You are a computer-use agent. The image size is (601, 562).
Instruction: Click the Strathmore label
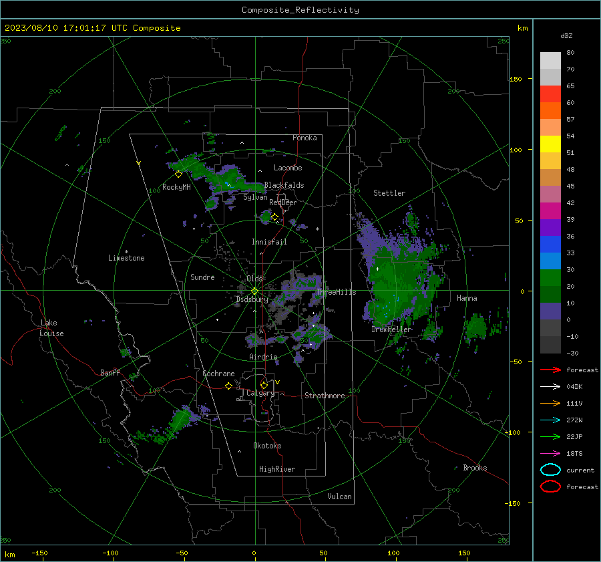pyautogui.click(x=325, y=396)
